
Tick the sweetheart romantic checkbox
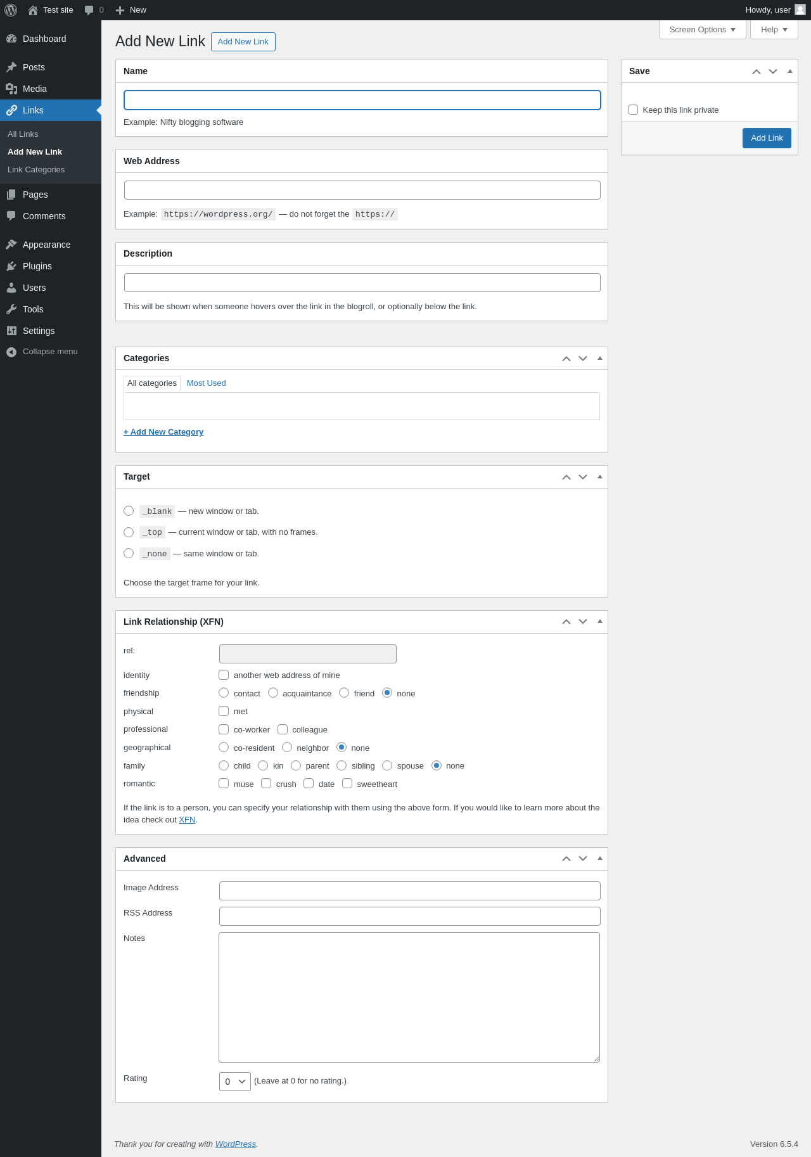coord(347,783)
